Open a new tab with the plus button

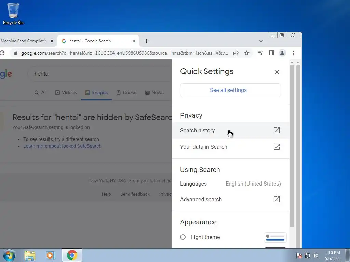click(x=146, y=41)
